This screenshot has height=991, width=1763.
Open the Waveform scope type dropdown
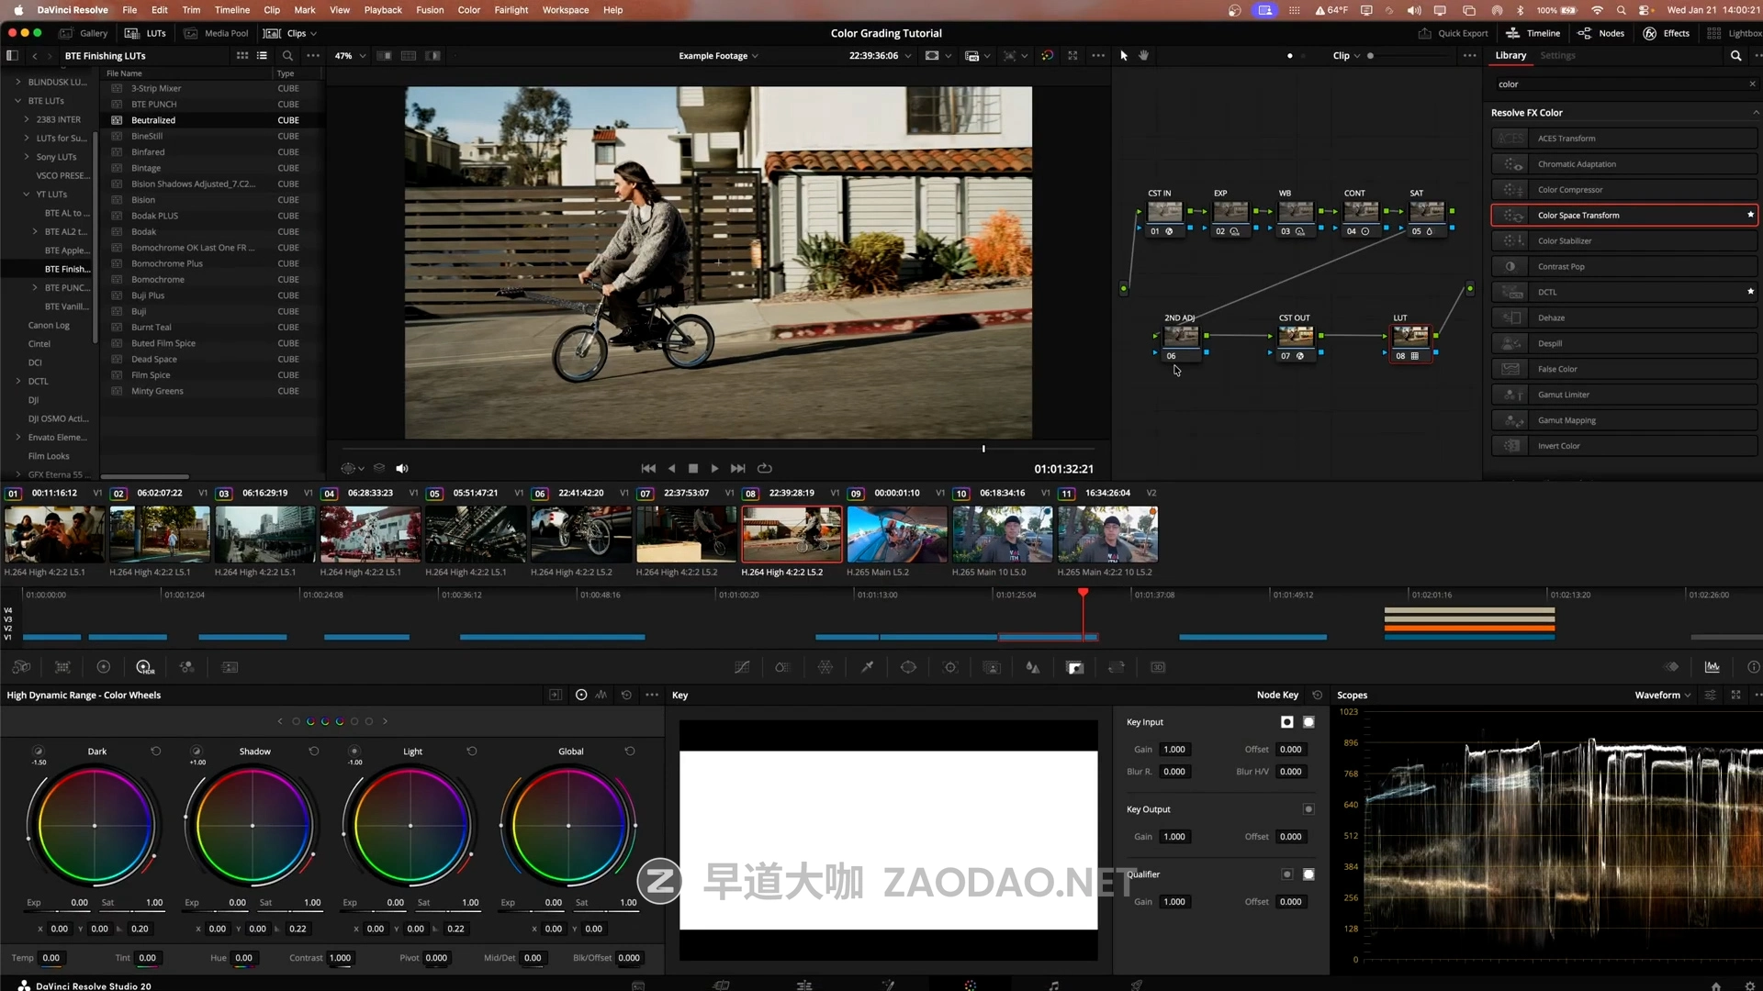click(x=1662, y=695)
